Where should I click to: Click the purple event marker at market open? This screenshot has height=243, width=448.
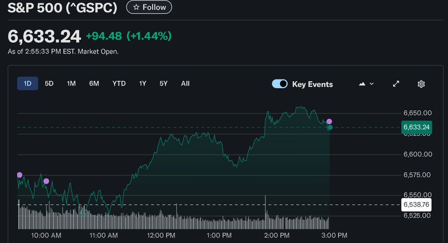(19, 175)
